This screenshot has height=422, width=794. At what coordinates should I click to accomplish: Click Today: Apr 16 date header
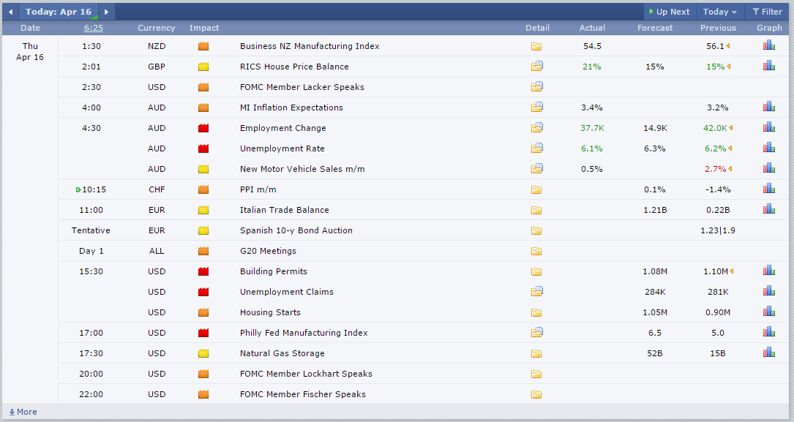tap(59, 12)
